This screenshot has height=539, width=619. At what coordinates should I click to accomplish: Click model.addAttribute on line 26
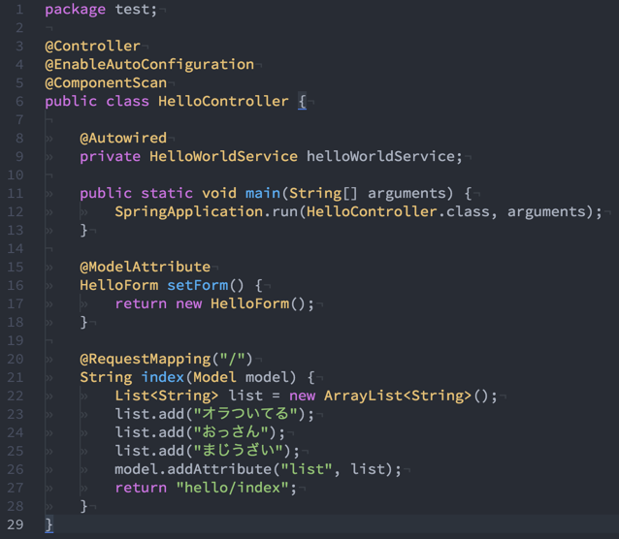pos(193,469)
